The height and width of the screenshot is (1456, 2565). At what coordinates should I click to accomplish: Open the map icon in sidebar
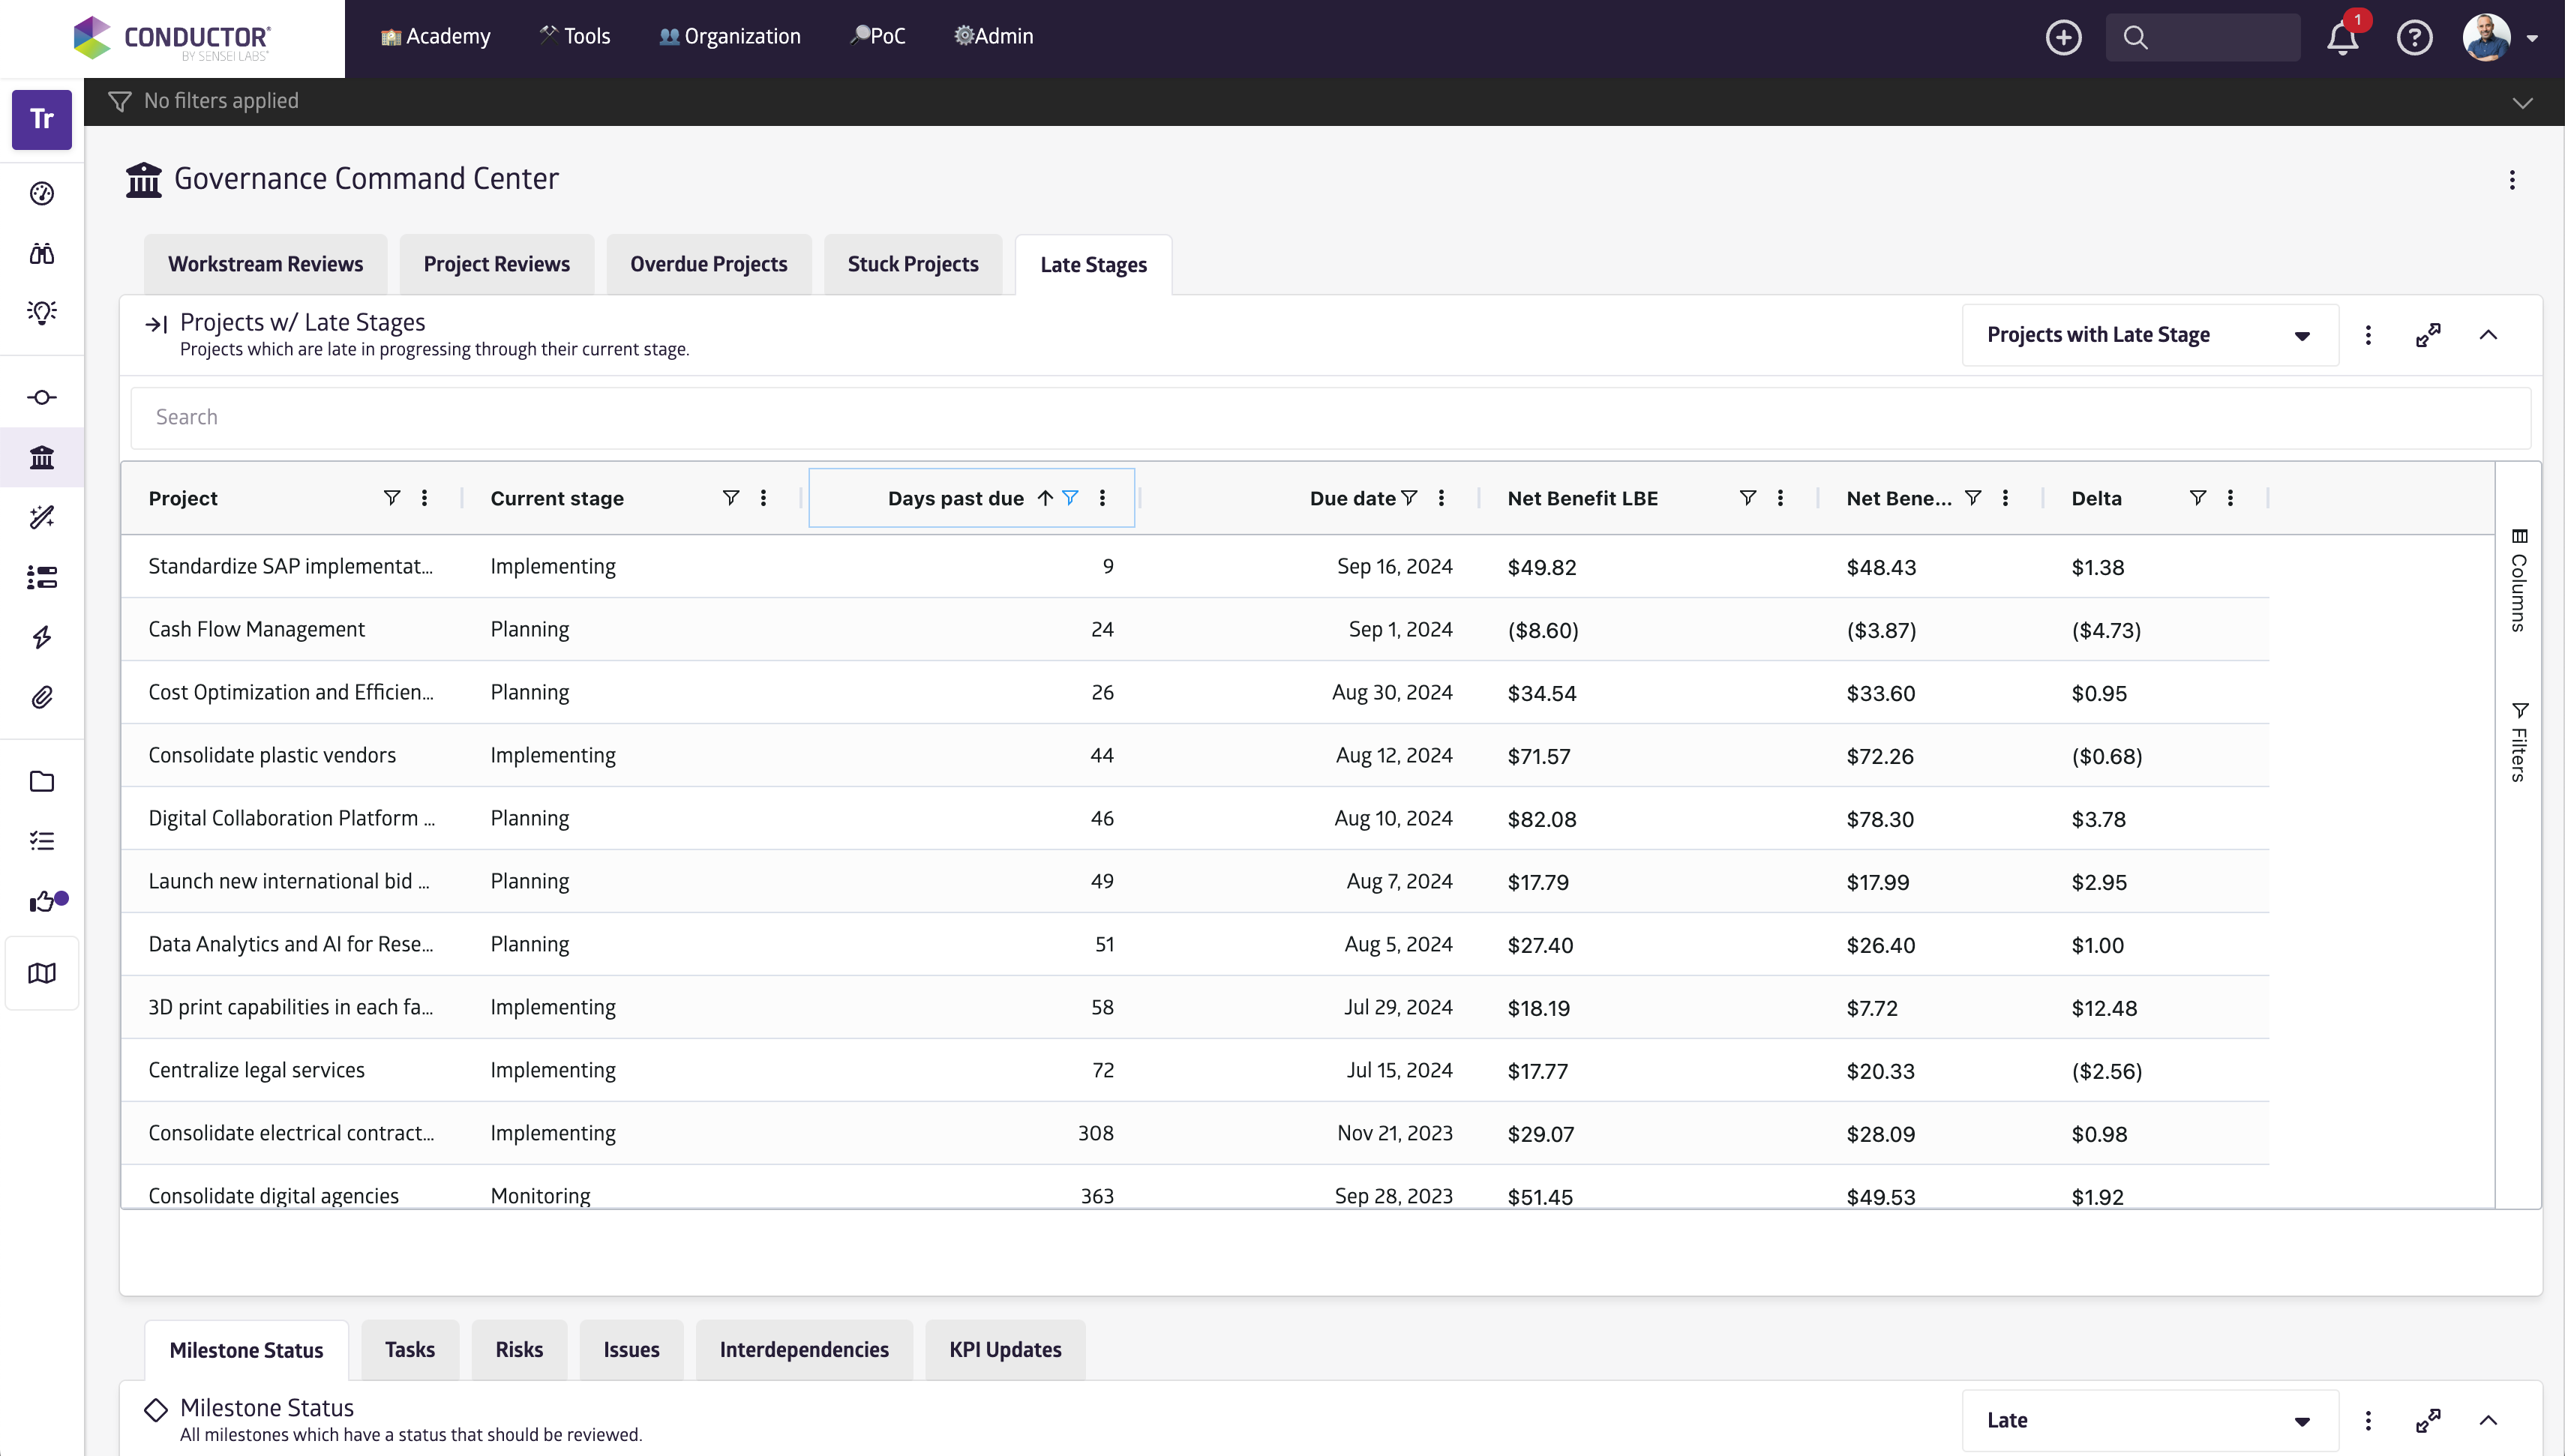tap(42, 973)
